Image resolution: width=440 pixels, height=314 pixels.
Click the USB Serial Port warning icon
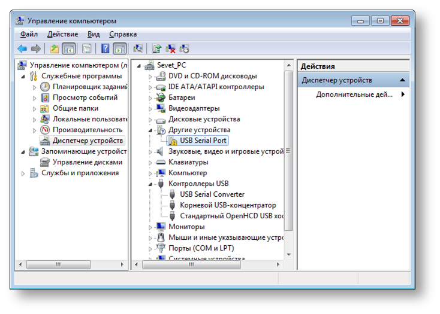coord(173,141)
